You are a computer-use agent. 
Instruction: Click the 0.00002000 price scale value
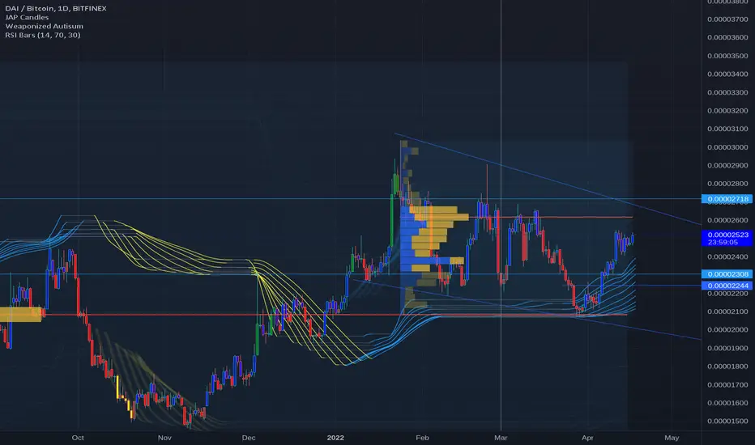(727, 330)
